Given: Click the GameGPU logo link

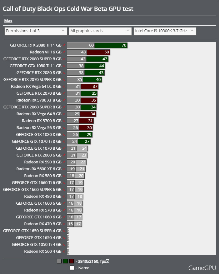Looking at the screenshot, I should 202,268.
